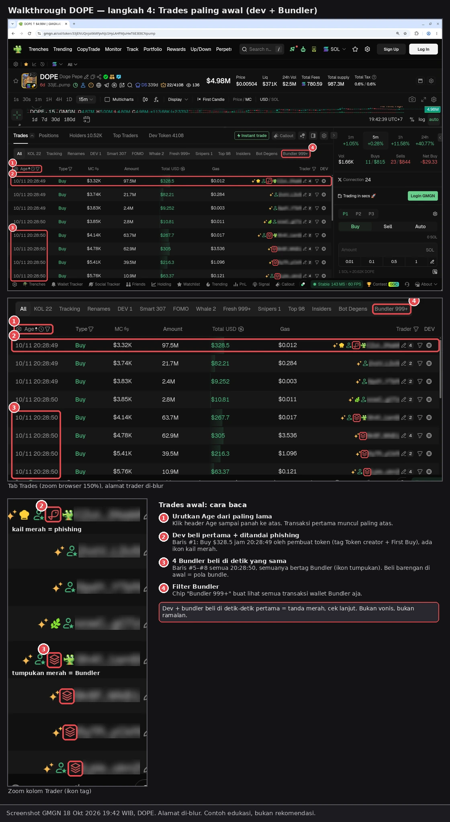Open the rocket icon next to search
Viewport: 450px width, 822px height.
(x=292, y=49)
